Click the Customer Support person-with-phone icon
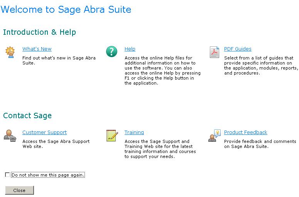Image resolution: width=299 pixels, height=197 pixels. click(x=10, y=135)
